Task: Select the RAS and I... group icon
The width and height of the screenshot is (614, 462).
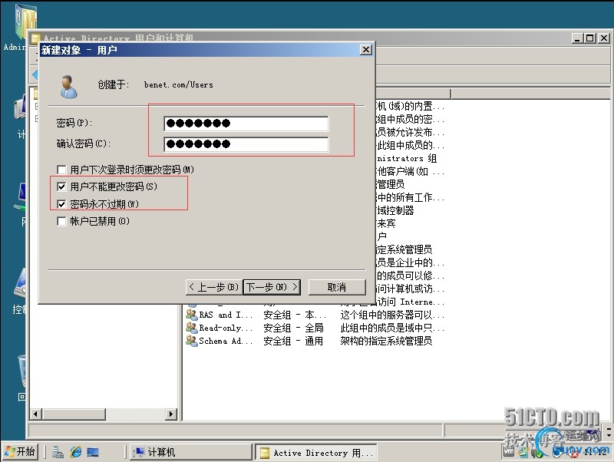Action: point(191,315)
